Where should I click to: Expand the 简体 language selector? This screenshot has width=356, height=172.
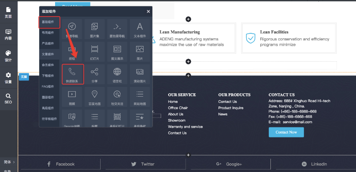point(9,162)
